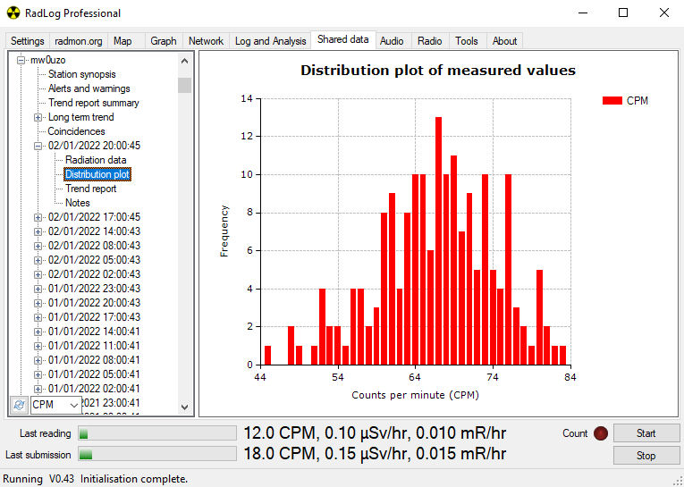Expand the 02/01/2022 17:00:45 node

tap(38, 217)
